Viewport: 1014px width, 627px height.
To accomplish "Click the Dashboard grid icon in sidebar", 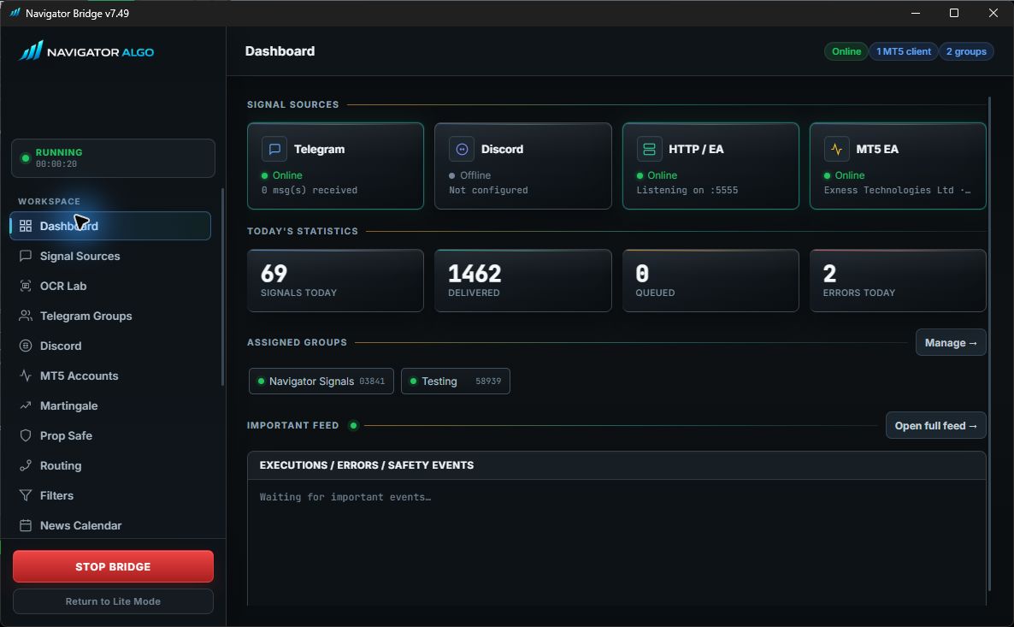I will (25, 226).
